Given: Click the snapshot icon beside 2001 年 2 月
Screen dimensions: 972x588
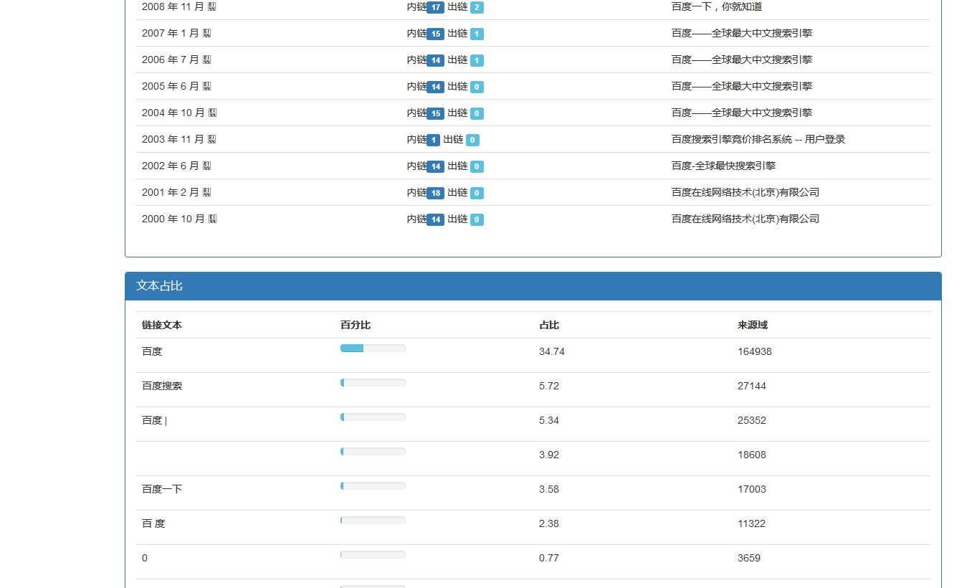Looking at the screenshot, I should (x=207, y=192).
